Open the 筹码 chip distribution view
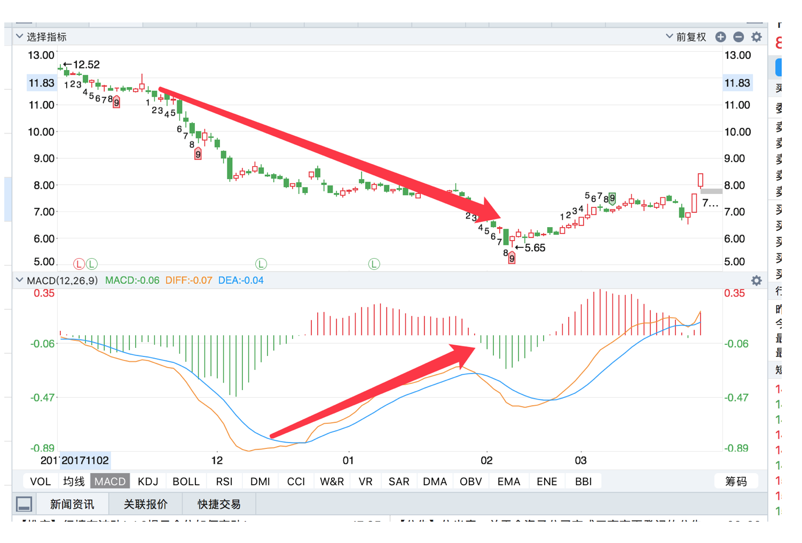The width and height of the screenshot is (802, 543). pos(736,481)
